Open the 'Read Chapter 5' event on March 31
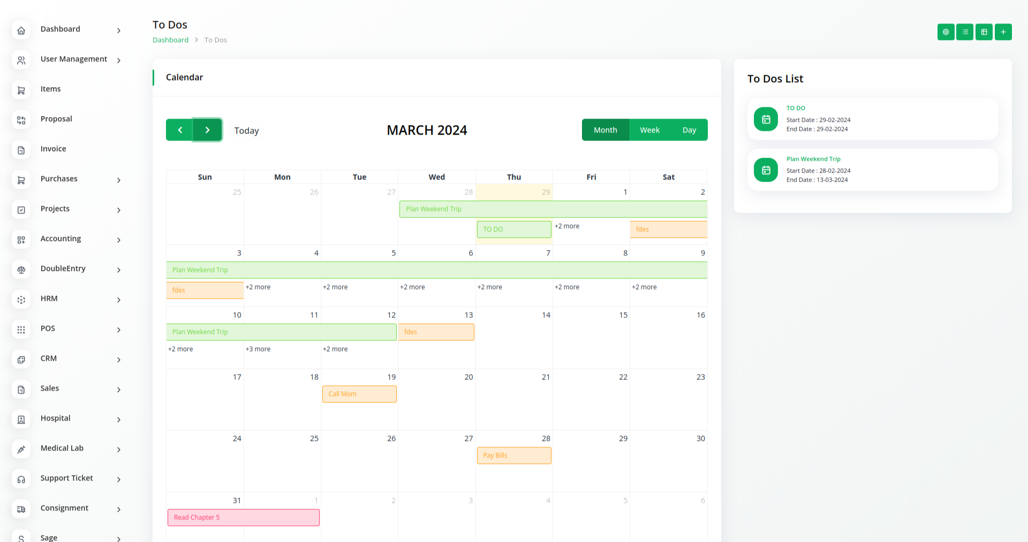The image size is (1028, 542). click(x=244, y=517)
